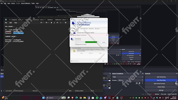Open the Scene Collection menu

point(26,3)
